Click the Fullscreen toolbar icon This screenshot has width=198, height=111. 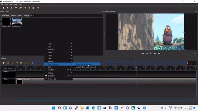pyautogui.click(x=33, y=8)
